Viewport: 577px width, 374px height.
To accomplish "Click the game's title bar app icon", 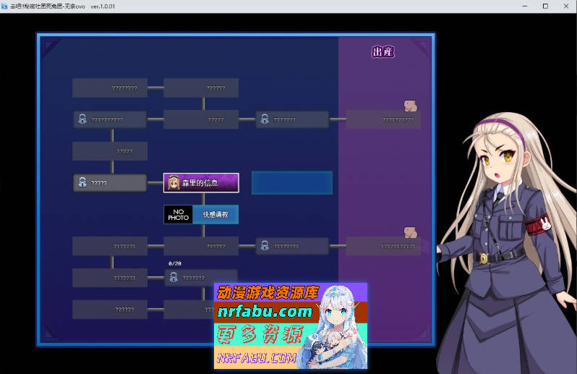I will point(6,6).
